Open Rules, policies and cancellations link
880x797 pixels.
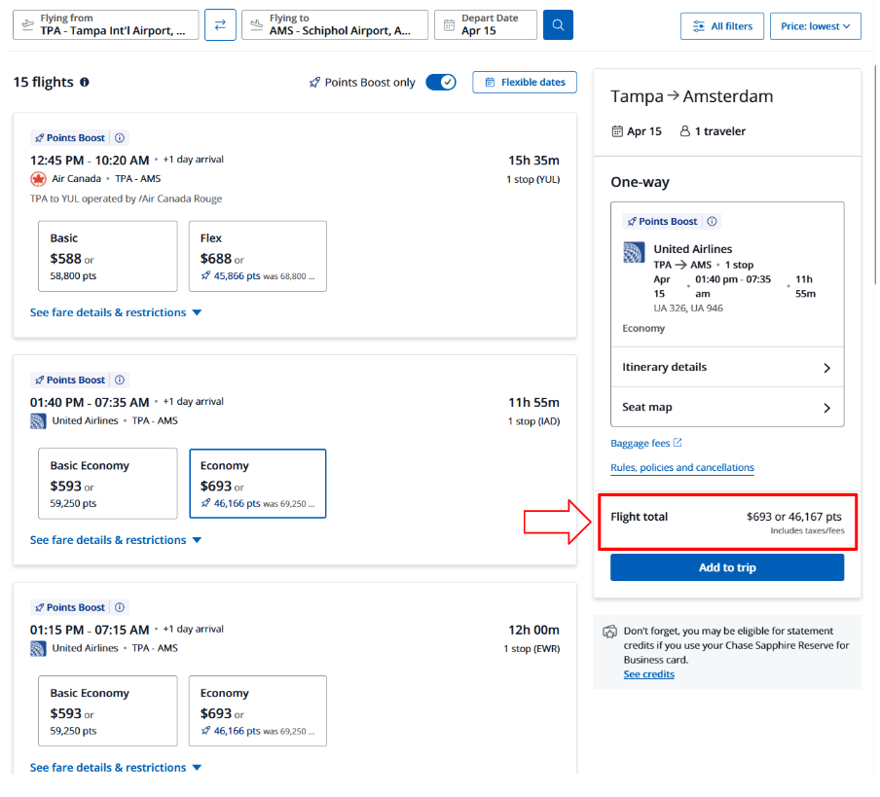pyautogui.click(x=681, y=468)
